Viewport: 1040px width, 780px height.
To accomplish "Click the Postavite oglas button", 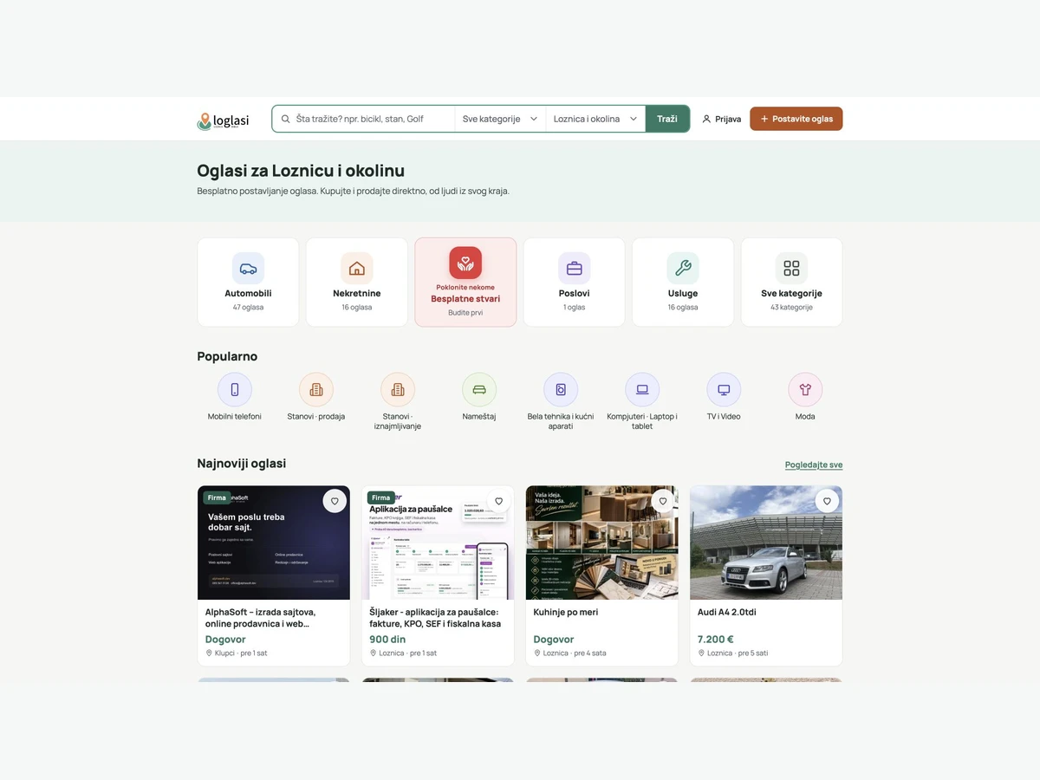I will pos(796,119).
